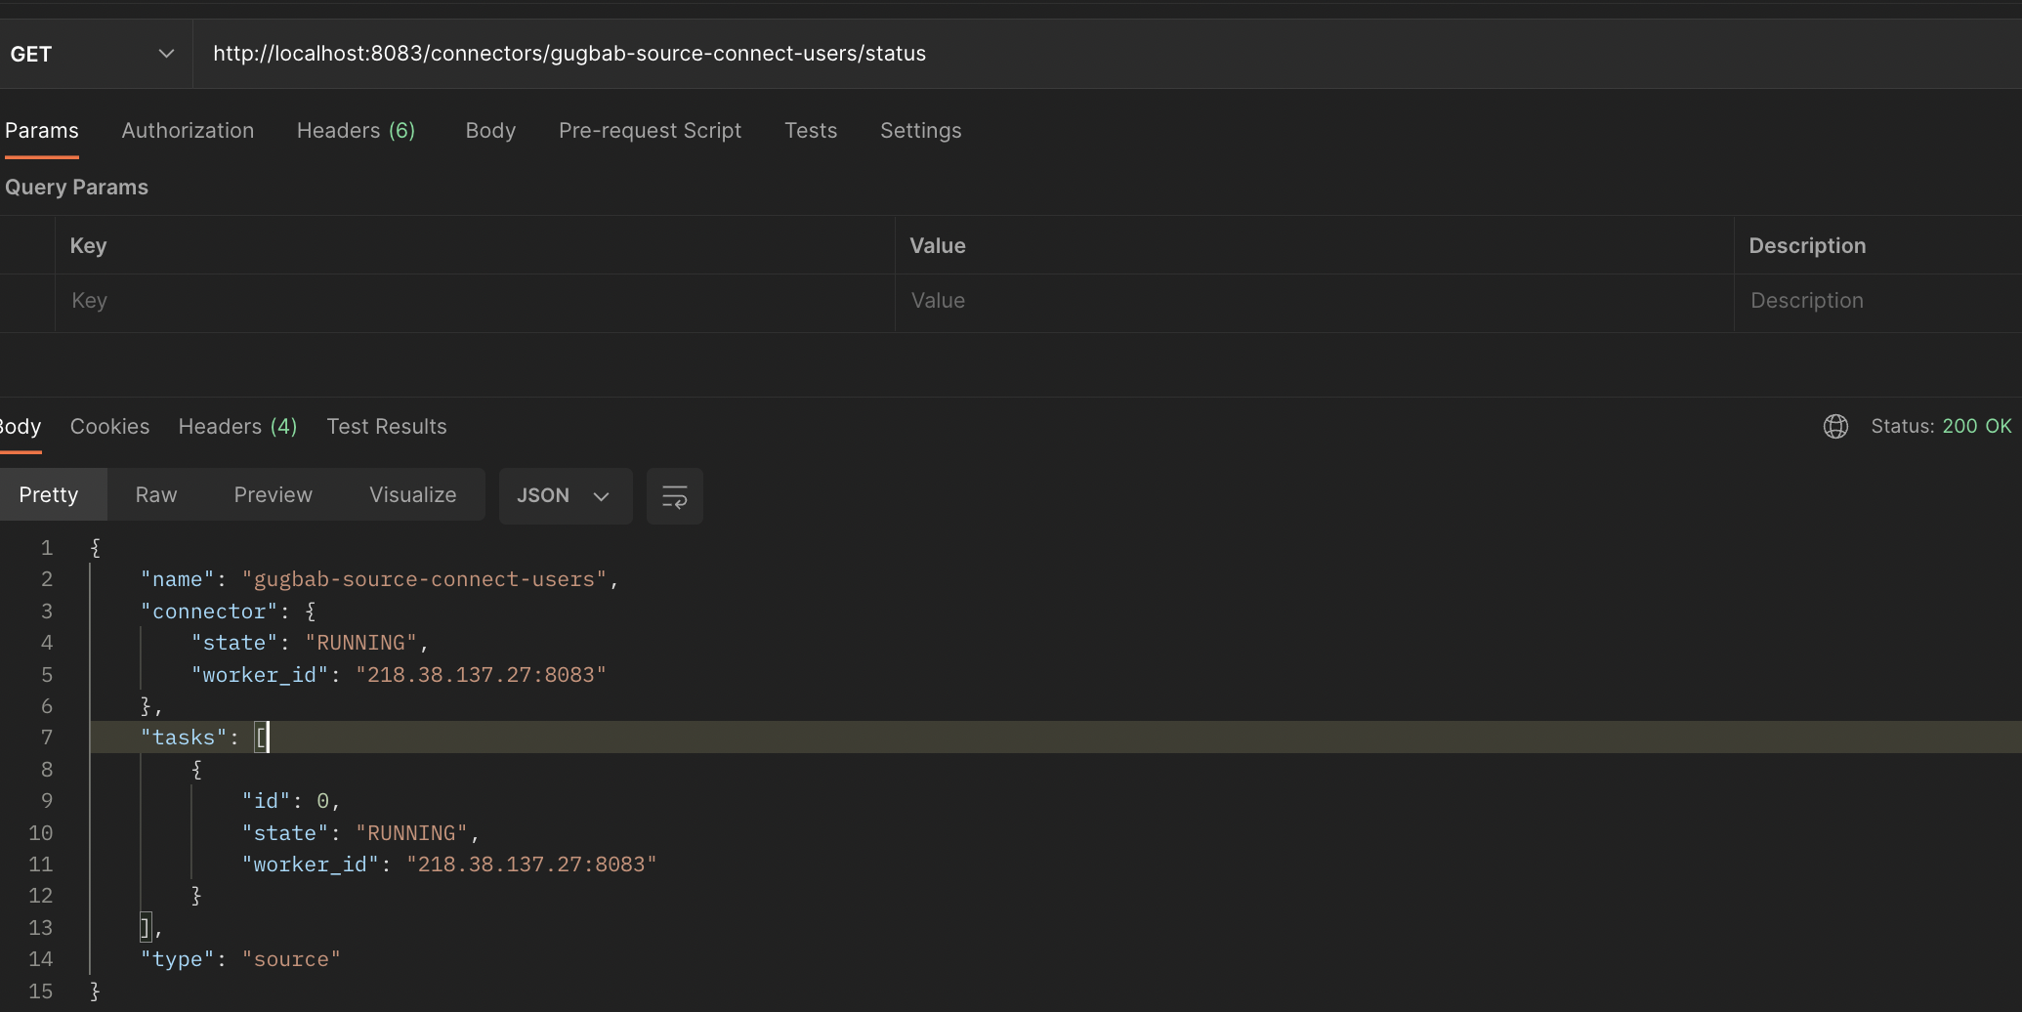Click line number 15 in gutter
This screenshot has width=2022, height=1012.
(x=40, y=991)
